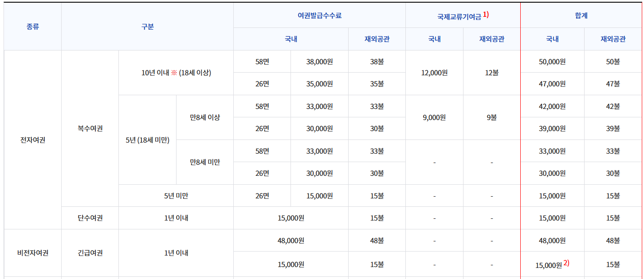Click the 구분 column header

[146, 27]
